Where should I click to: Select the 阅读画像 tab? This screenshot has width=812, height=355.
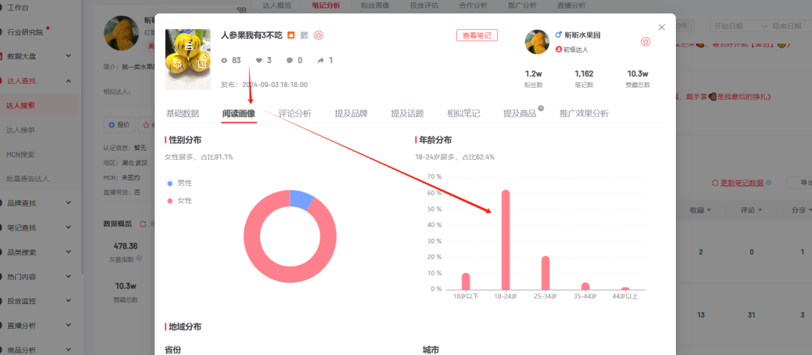click(x=239, y=113)
